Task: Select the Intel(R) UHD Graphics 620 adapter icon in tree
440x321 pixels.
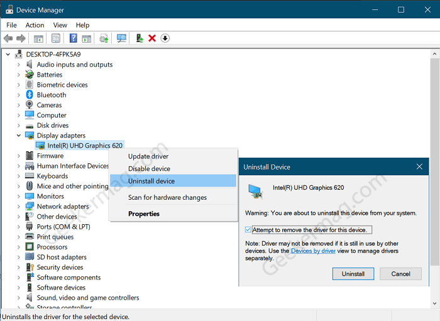Action: point(40,146)
